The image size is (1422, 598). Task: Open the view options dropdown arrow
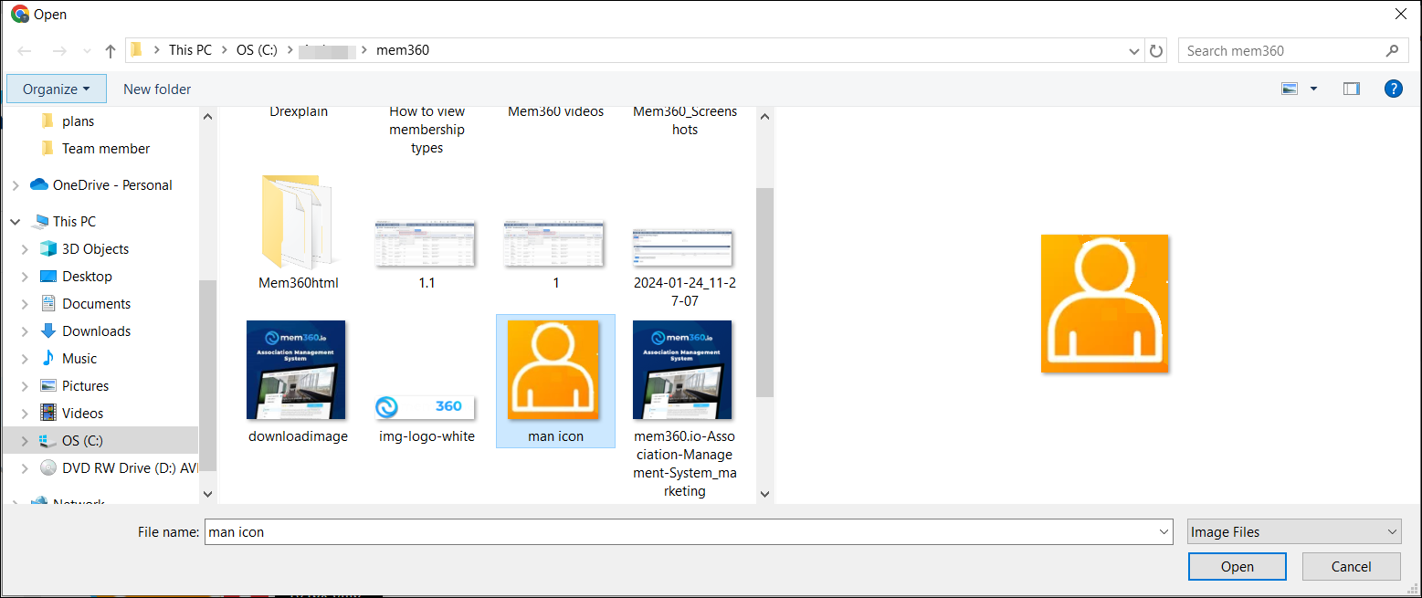(1313, 89)
